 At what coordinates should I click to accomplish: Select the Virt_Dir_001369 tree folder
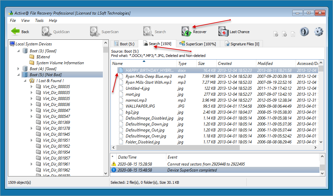[x=57, y=122]
